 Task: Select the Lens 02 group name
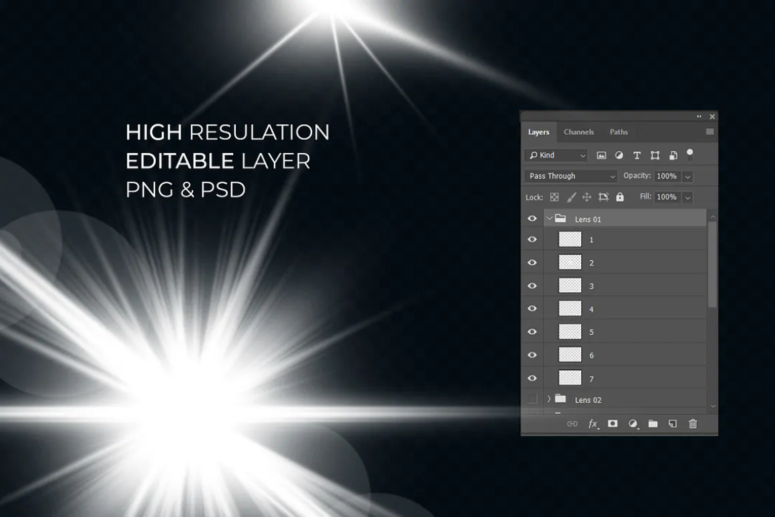(x=588, y=400)
